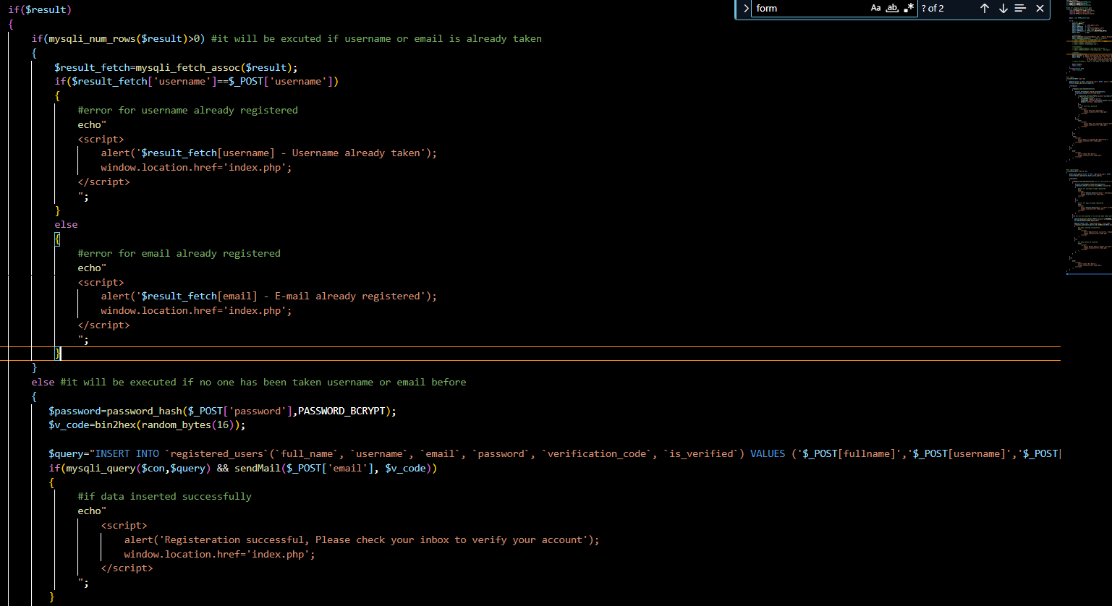Click 'is_verified' column name in query
Image resolution: width=1112 pixels, height=606 pixels.
[701, 453]
